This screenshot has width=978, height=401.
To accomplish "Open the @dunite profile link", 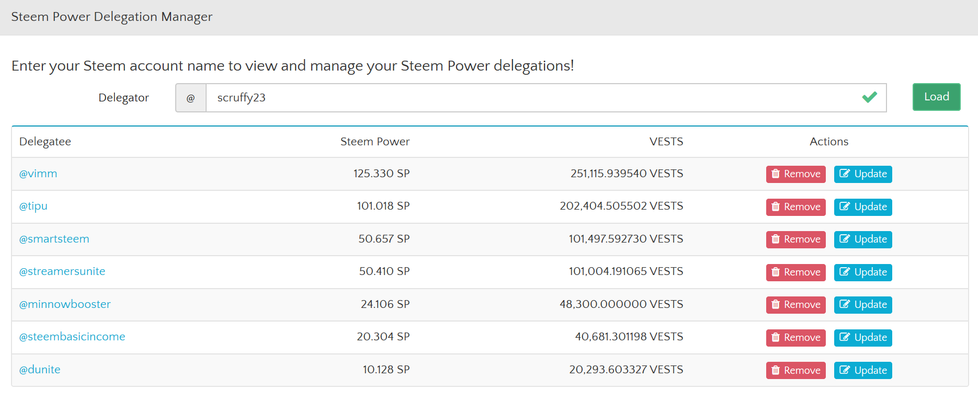I will [x=40, y=370].
